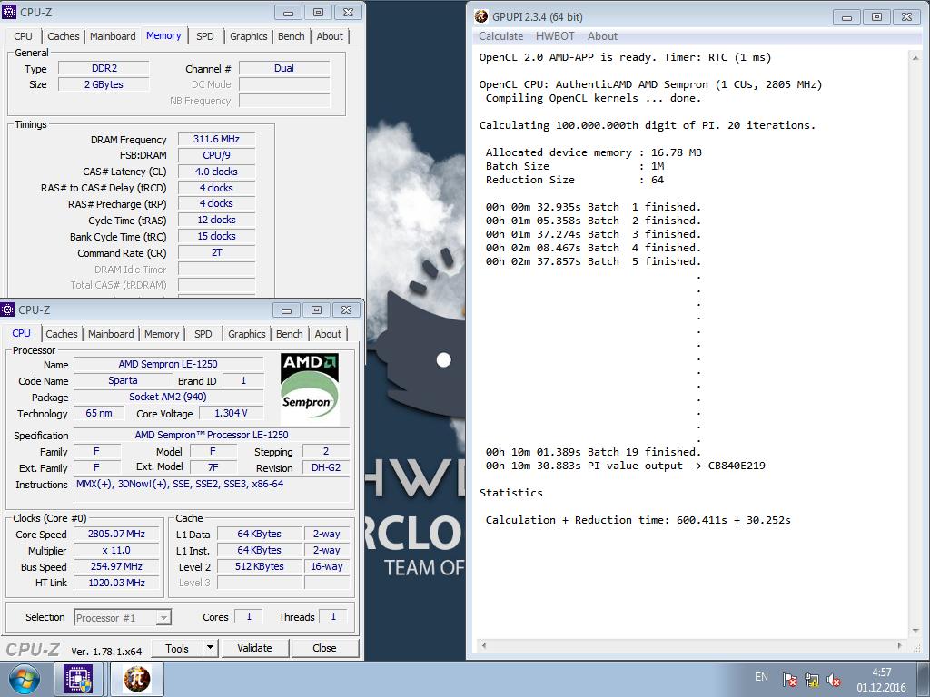This screenshot has height=697, width=930.
Task: Click Bank Cycle Time value 15 clocks
Action: tap(216, 237)
